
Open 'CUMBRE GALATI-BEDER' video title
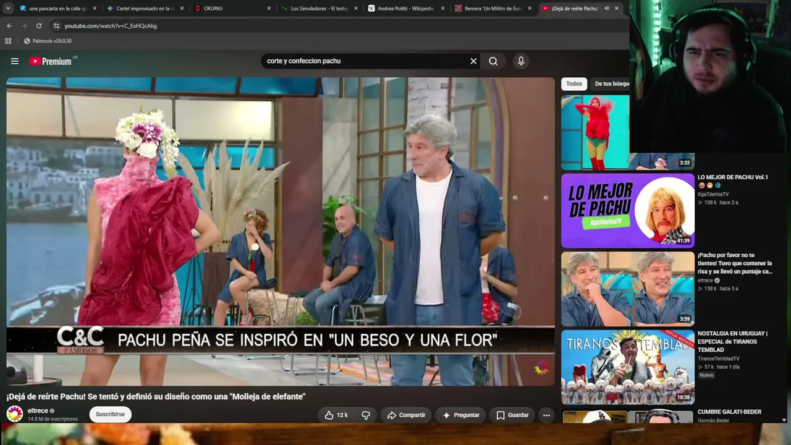click(x=729, y=412)
